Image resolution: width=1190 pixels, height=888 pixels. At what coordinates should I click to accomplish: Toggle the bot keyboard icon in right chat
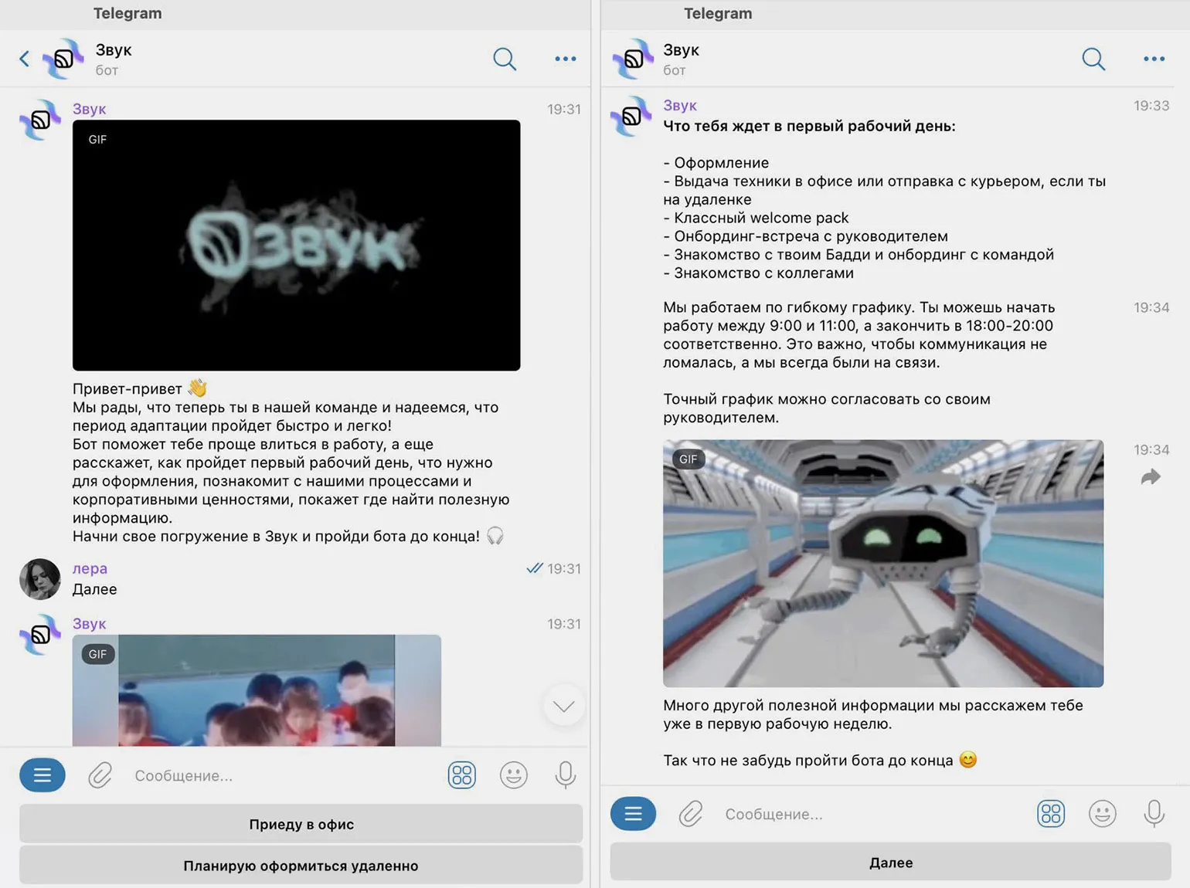tap(1051, 814)
